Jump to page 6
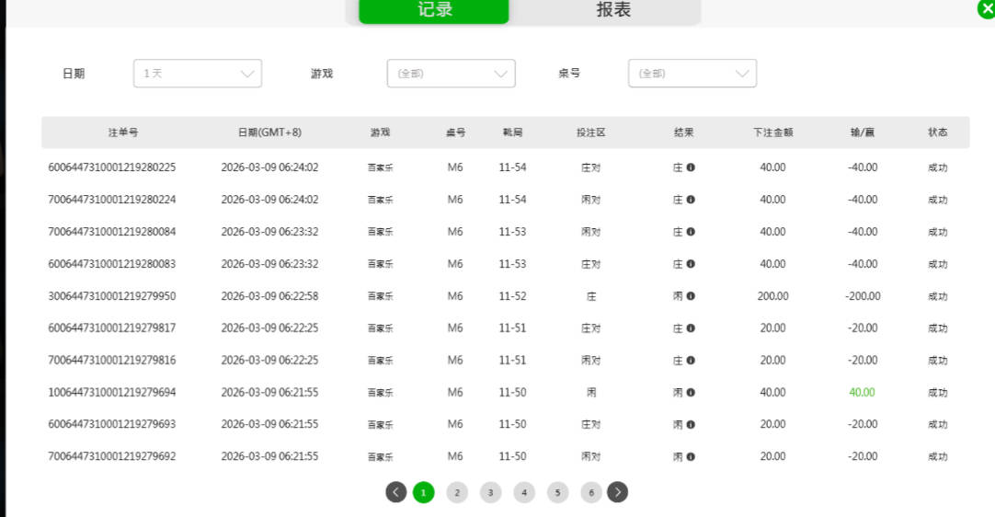The image size is (995, 517). [x=590, y=492]
